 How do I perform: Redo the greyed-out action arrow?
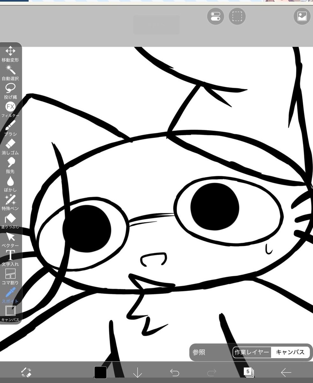pyautogui.click(x=212, y=372)
